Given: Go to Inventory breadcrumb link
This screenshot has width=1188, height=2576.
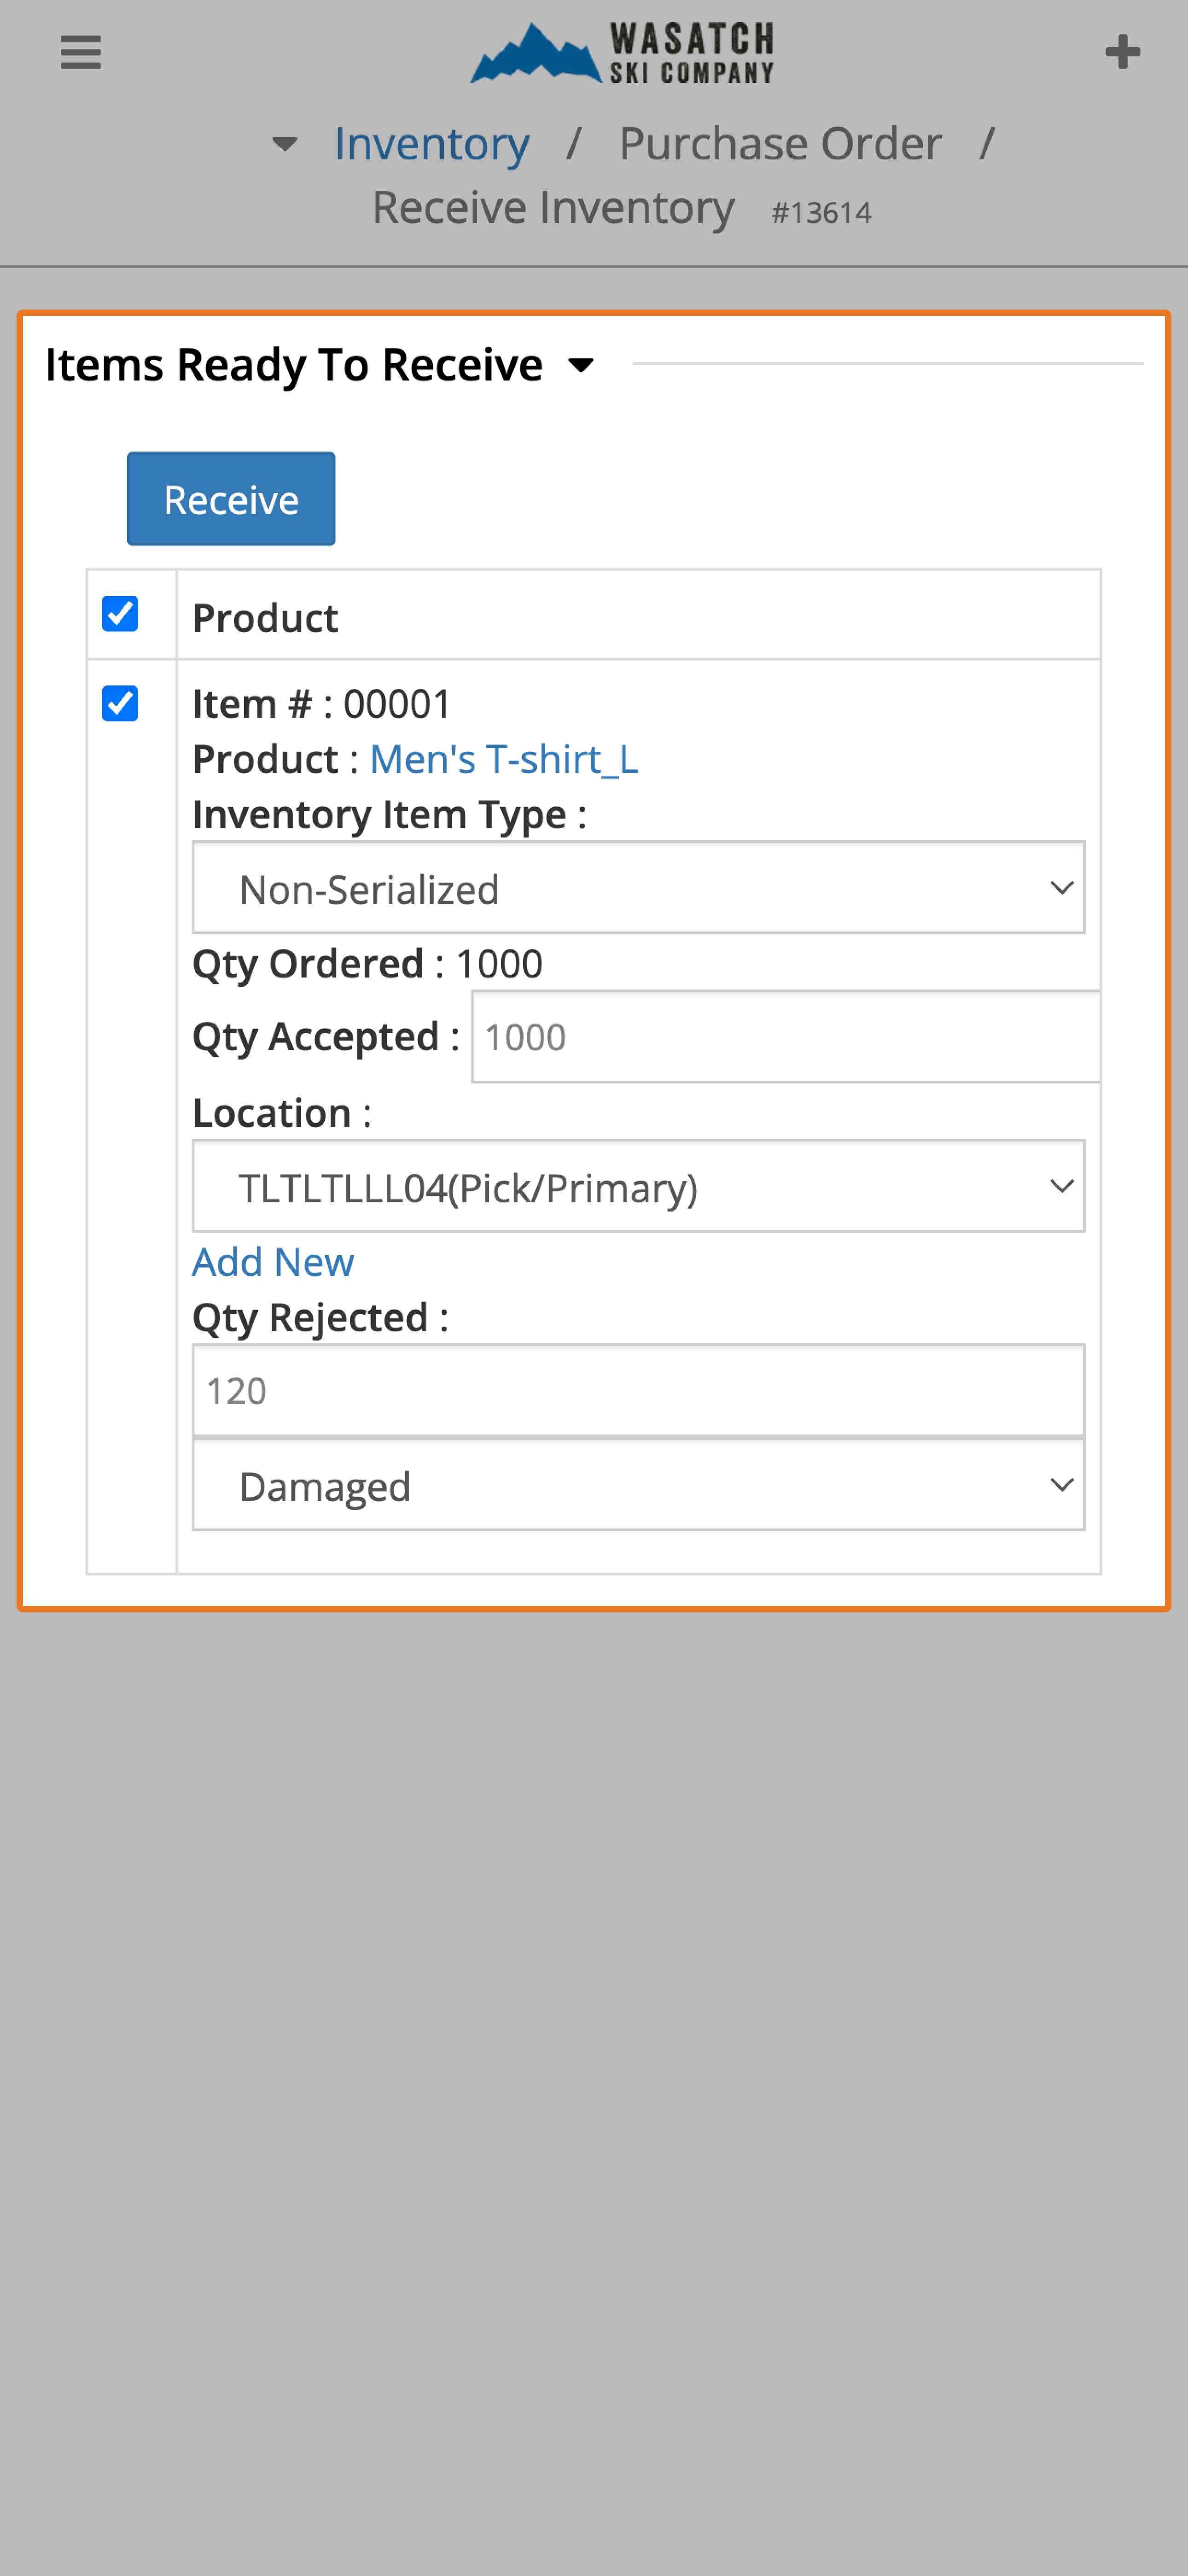Looking at the screenshot, I should (x=431, y=144).
